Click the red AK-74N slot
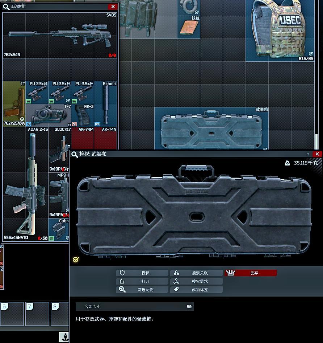 click(106, 138)
